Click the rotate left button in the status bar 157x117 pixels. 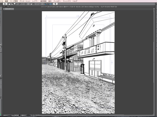(33, 115)
